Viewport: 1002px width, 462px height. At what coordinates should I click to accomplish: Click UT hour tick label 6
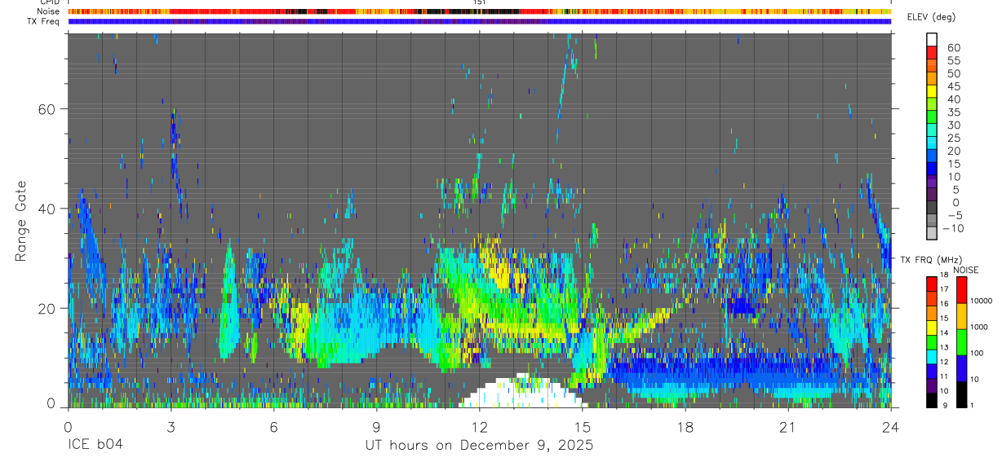[x=273, y=426]
